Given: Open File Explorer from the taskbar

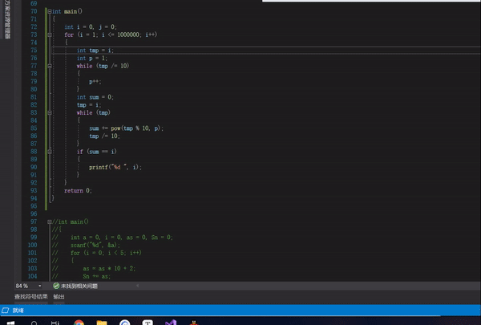Looking at the screenshot, I should [102, 323].
